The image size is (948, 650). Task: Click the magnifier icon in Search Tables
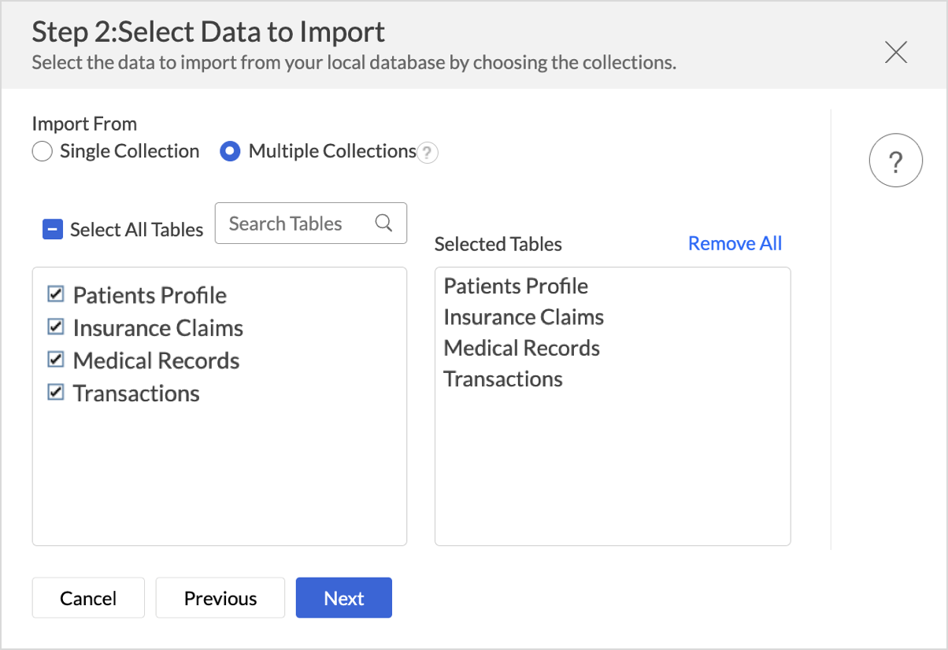[x=383, y=223]
